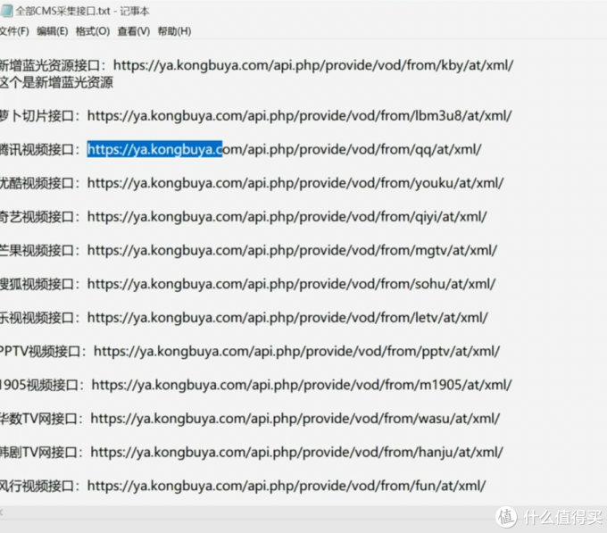The height and width of the screenshot is (533, 607).
Task: Click the qiyi 奇艺视频接口 URL
Action: (287, 217)
